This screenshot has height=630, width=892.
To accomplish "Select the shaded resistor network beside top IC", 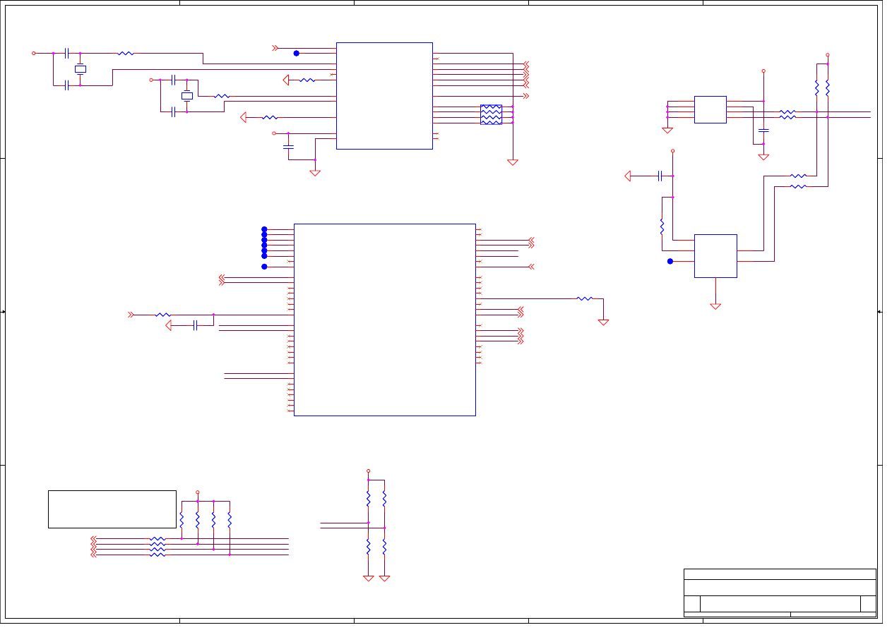I will coord(491,114).
